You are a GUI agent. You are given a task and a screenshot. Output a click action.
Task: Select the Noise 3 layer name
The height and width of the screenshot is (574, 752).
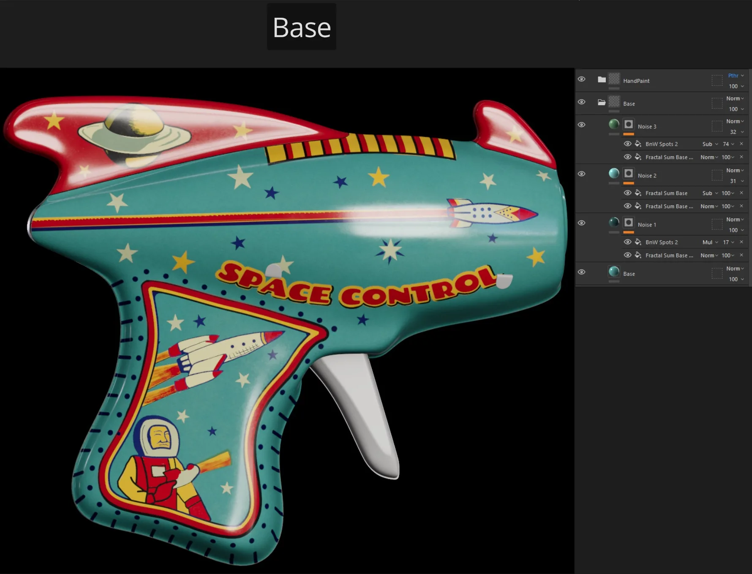tap(647, 126)
